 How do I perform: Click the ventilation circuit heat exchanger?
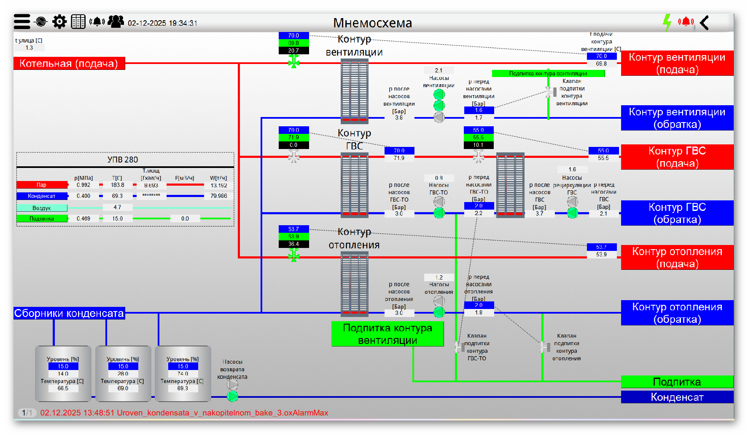[x=354, y=91]
